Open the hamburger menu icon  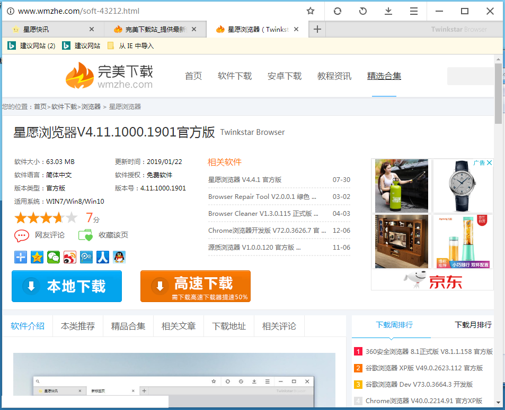[414, 11]
